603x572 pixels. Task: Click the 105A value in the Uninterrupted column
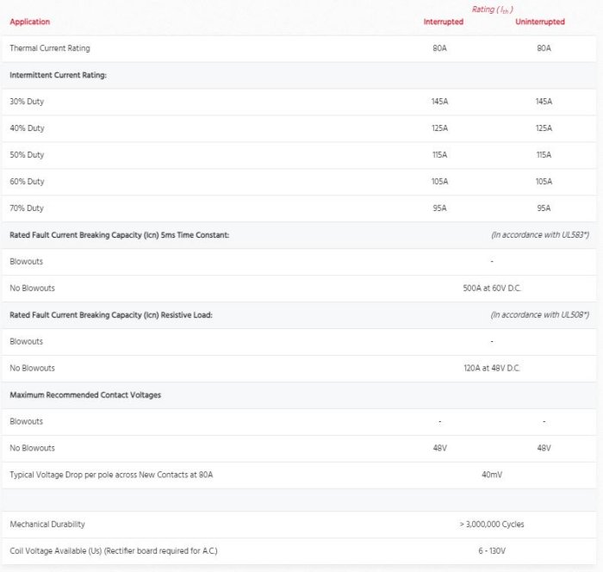click(x=544, y=182)
